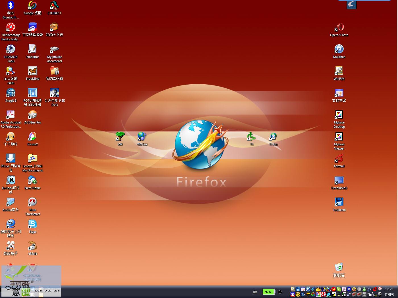This screenshot has width=398, height=298.
Task: Launch Google 桌面 from the desktop
Action: pos(32,8)
